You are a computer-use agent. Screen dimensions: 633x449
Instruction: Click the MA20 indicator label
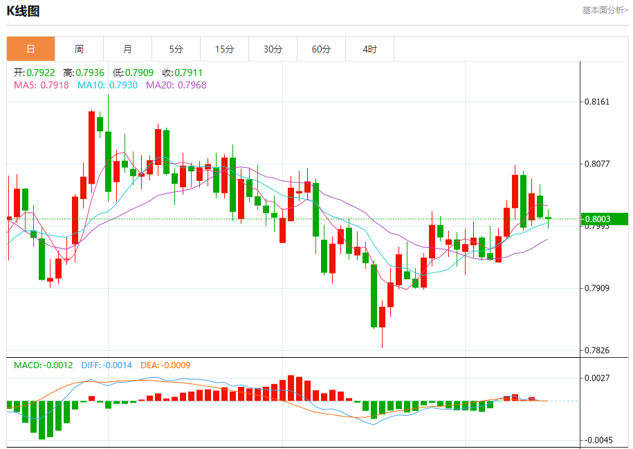(x=176, y=85)
